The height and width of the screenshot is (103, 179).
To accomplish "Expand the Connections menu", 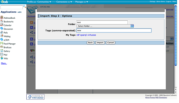I will point(64,2).
